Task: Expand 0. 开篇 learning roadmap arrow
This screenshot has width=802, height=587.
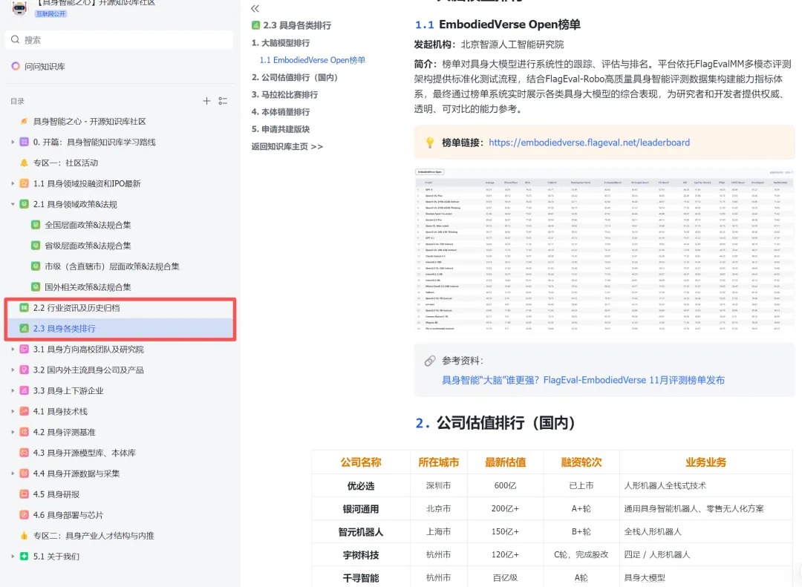Action: coord(13,142)
